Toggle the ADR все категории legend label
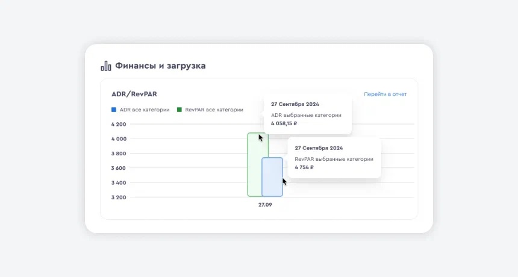 [x=145, y=110]
